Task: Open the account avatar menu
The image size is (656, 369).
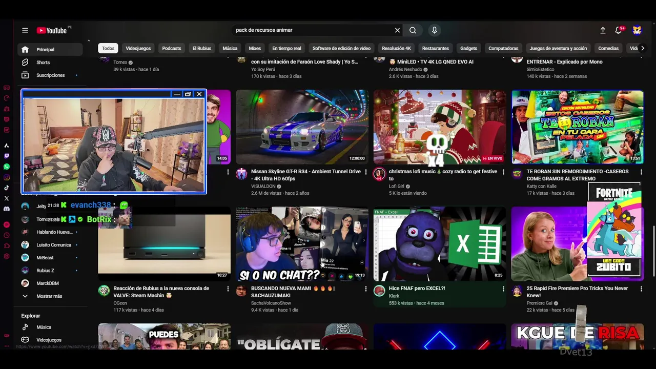Action: tap(637, 30)
